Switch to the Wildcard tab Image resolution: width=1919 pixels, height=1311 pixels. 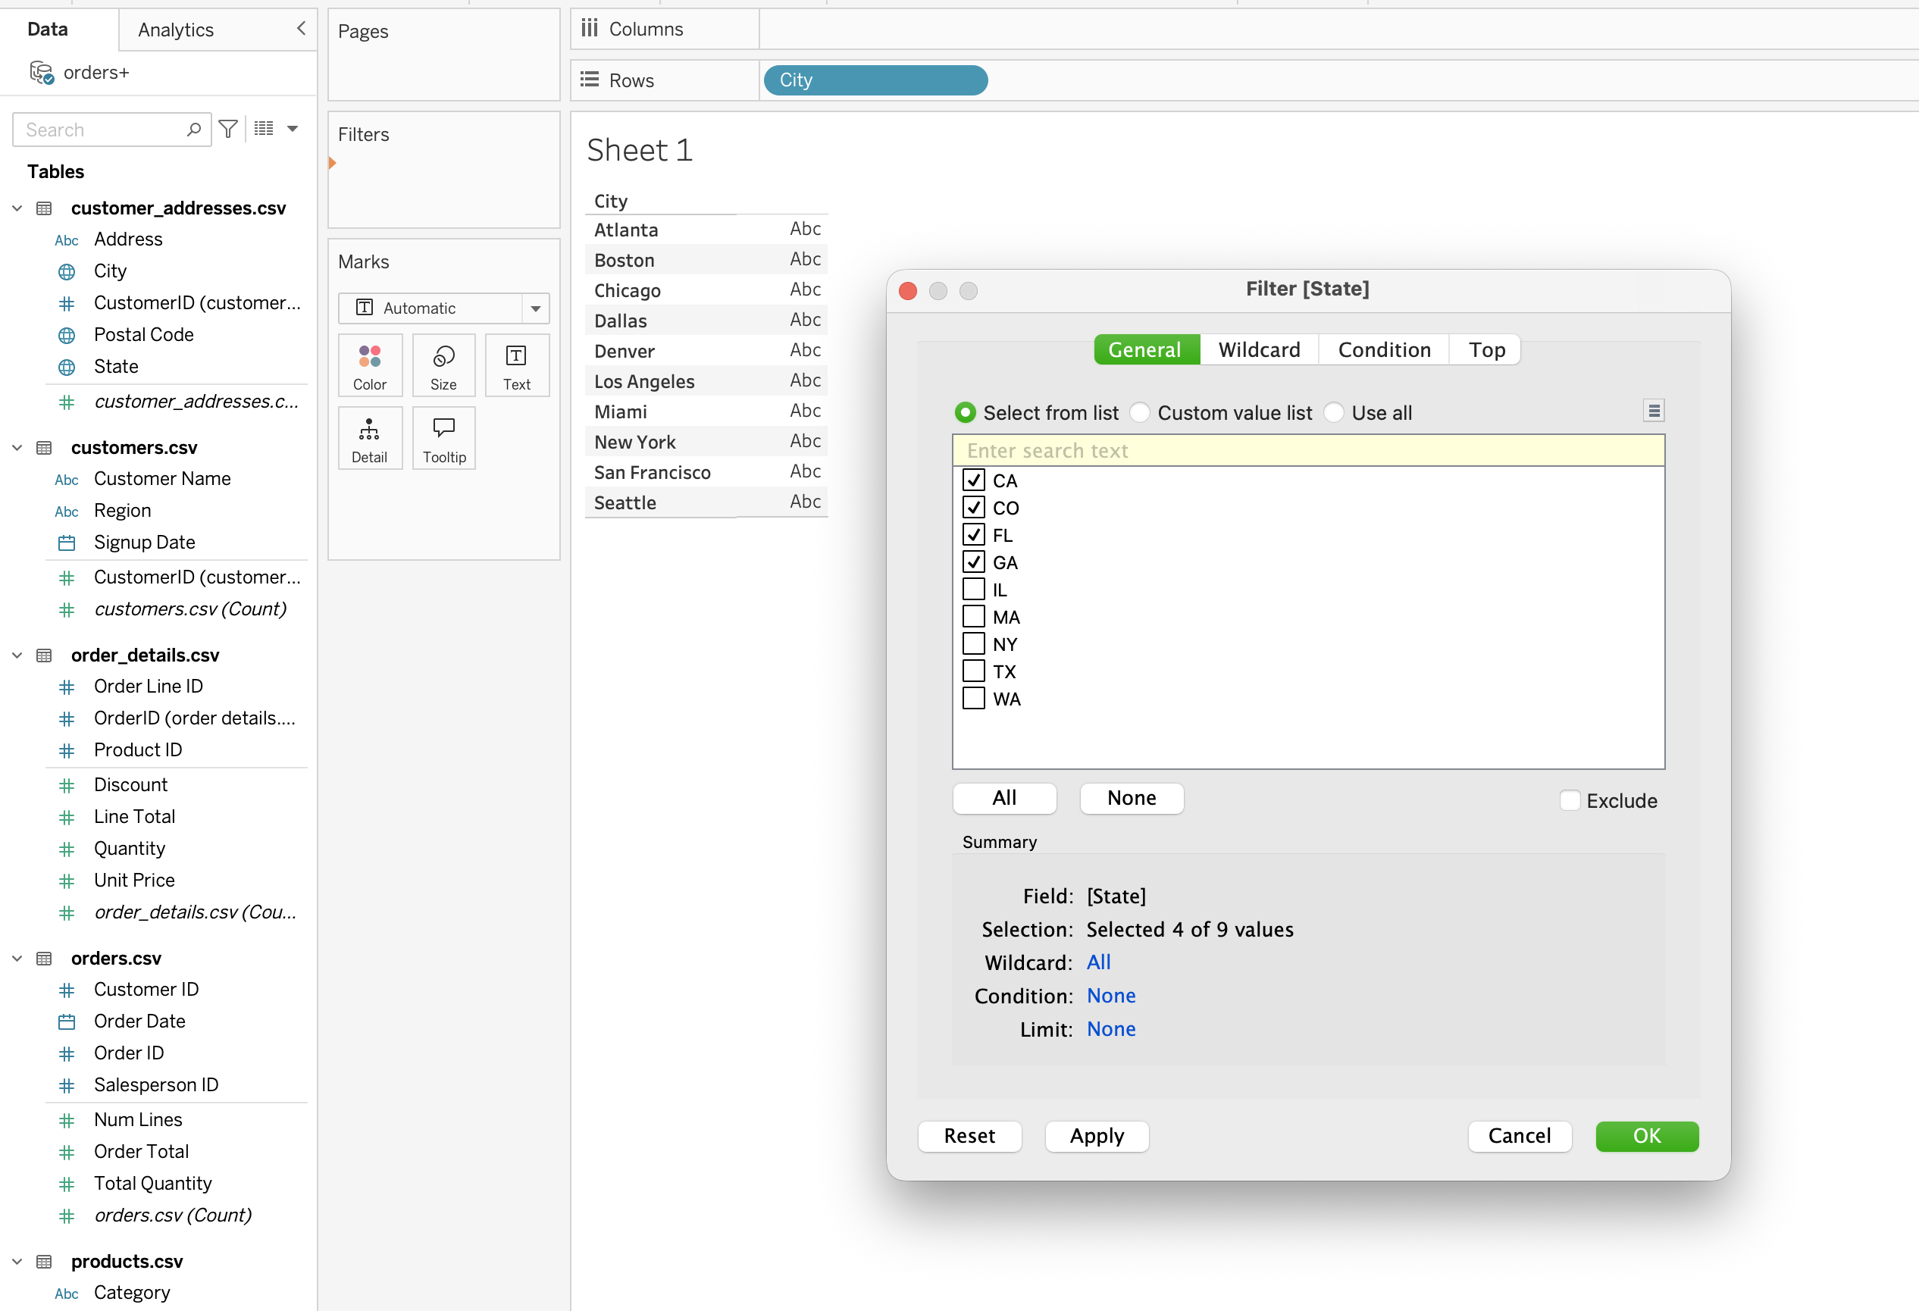tap(1258, 349)
